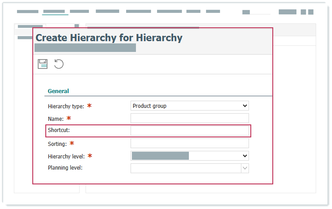Click the General section heading
332x209 pixels.
58,91
